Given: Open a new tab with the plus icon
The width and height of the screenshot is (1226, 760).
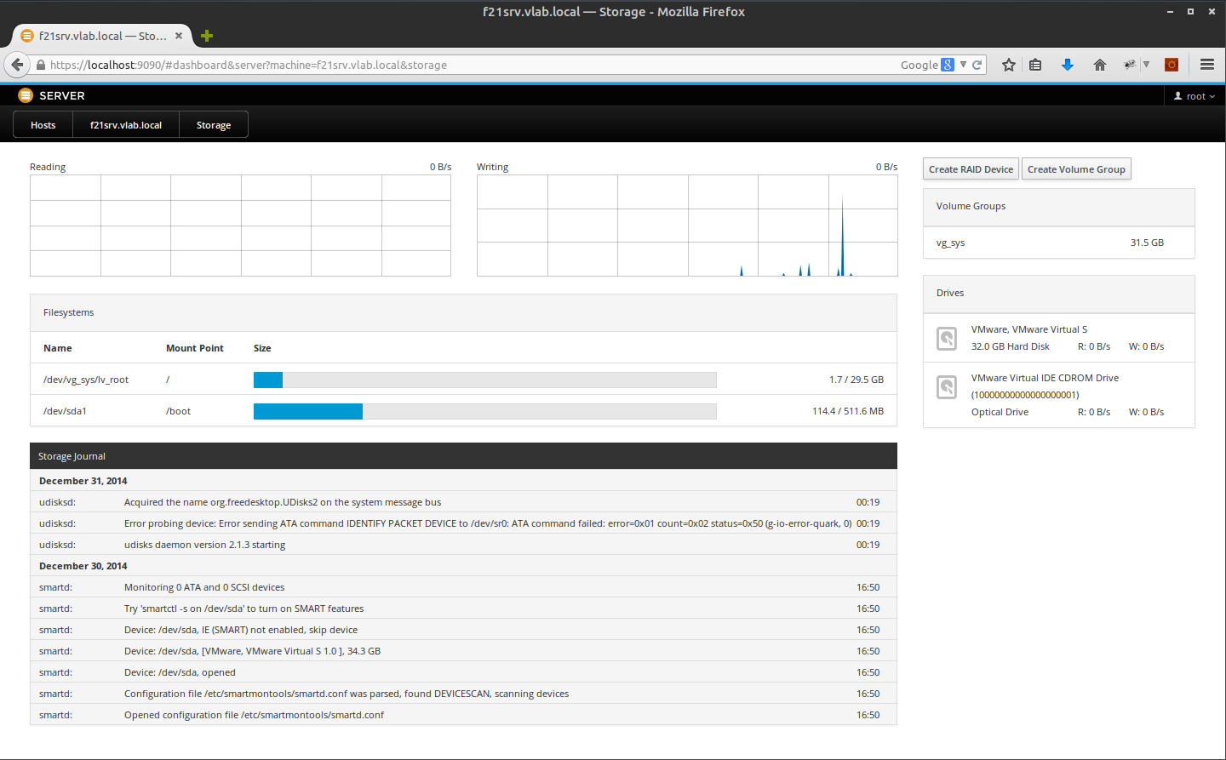Looking at the screenshot, I should pyautogui.click(x=207, y=36).
